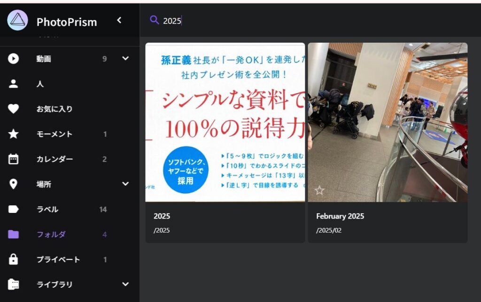Click the プライベート count 1
Screen dimensions: 481x302
[x=105, y=260]
